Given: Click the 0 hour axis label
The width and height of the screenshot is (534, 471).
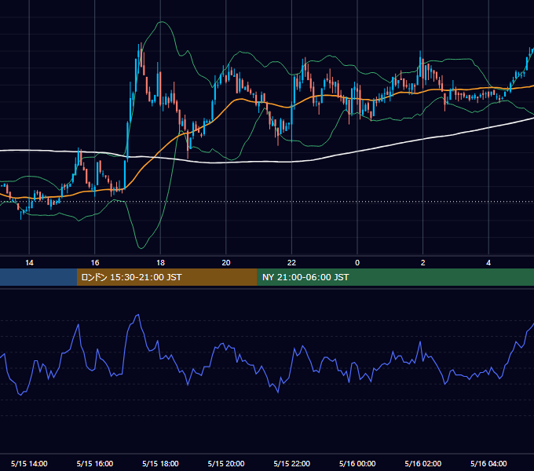Looking at the screenshot, I should [x=357, y=263].
